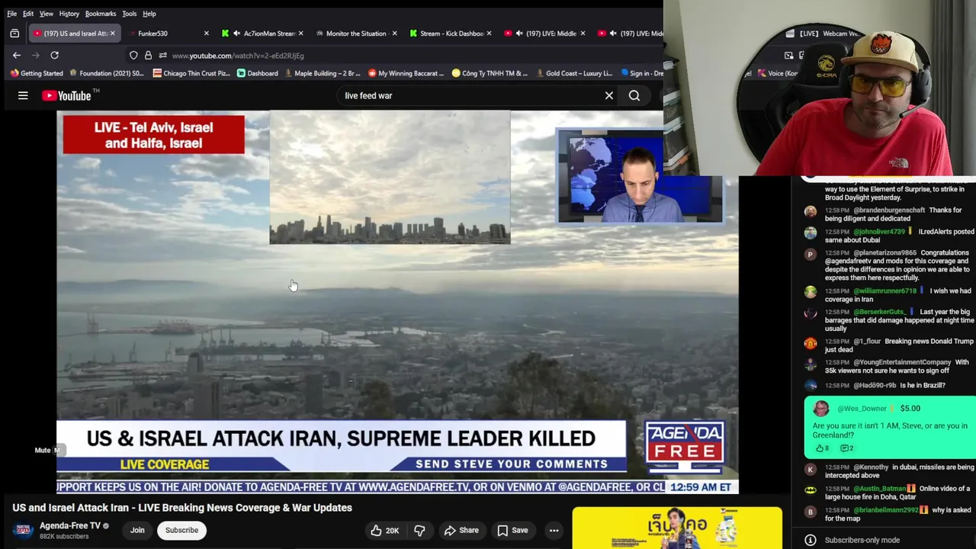The width and height of the screenshot is (976, 549).
Task: Open tracking protection shield icon
Action: coord(133,56)
